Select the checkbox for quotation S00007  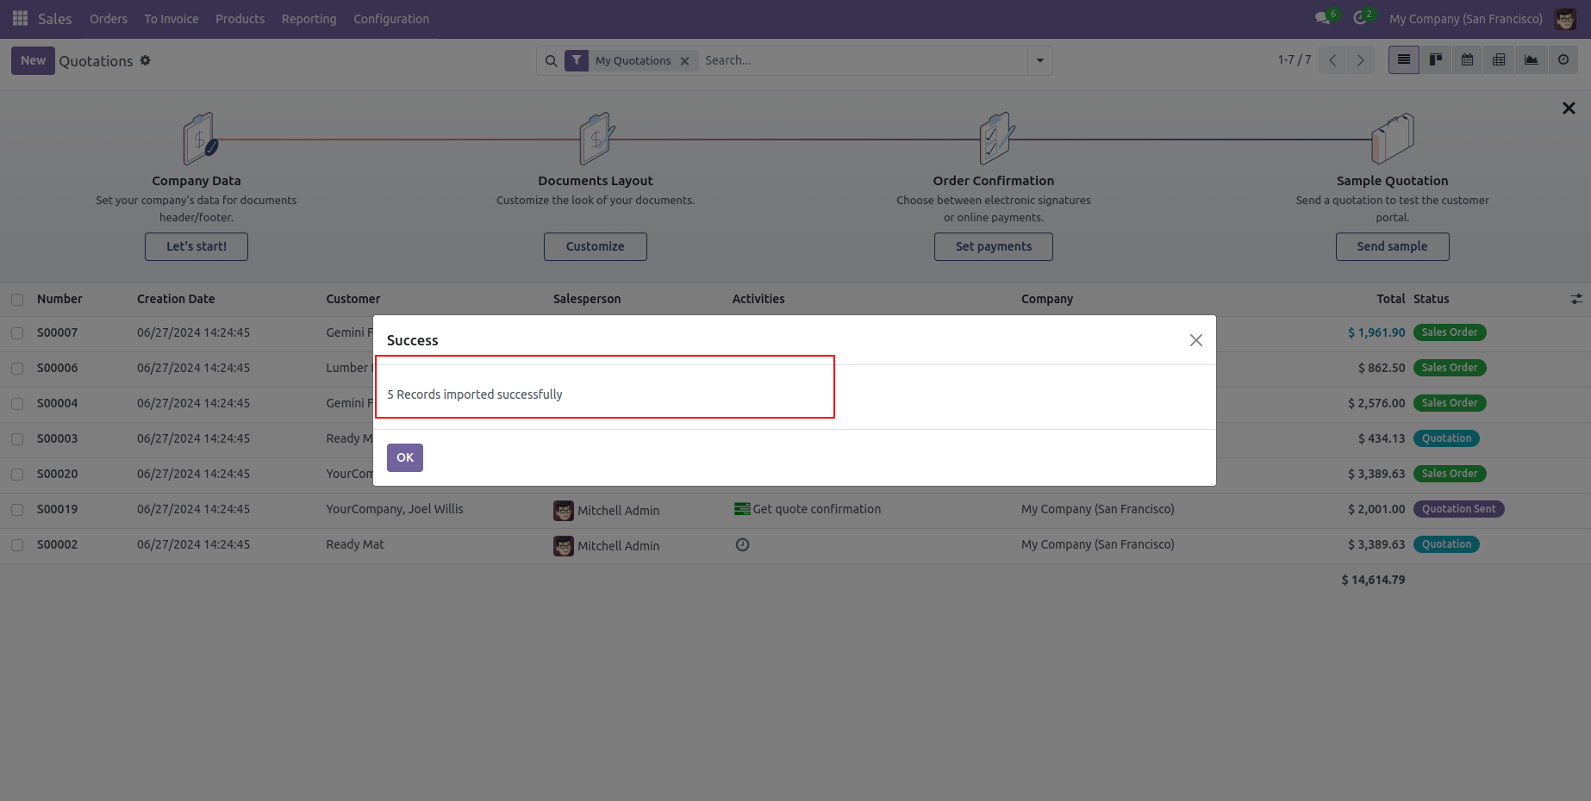click(x=17, y=333)
